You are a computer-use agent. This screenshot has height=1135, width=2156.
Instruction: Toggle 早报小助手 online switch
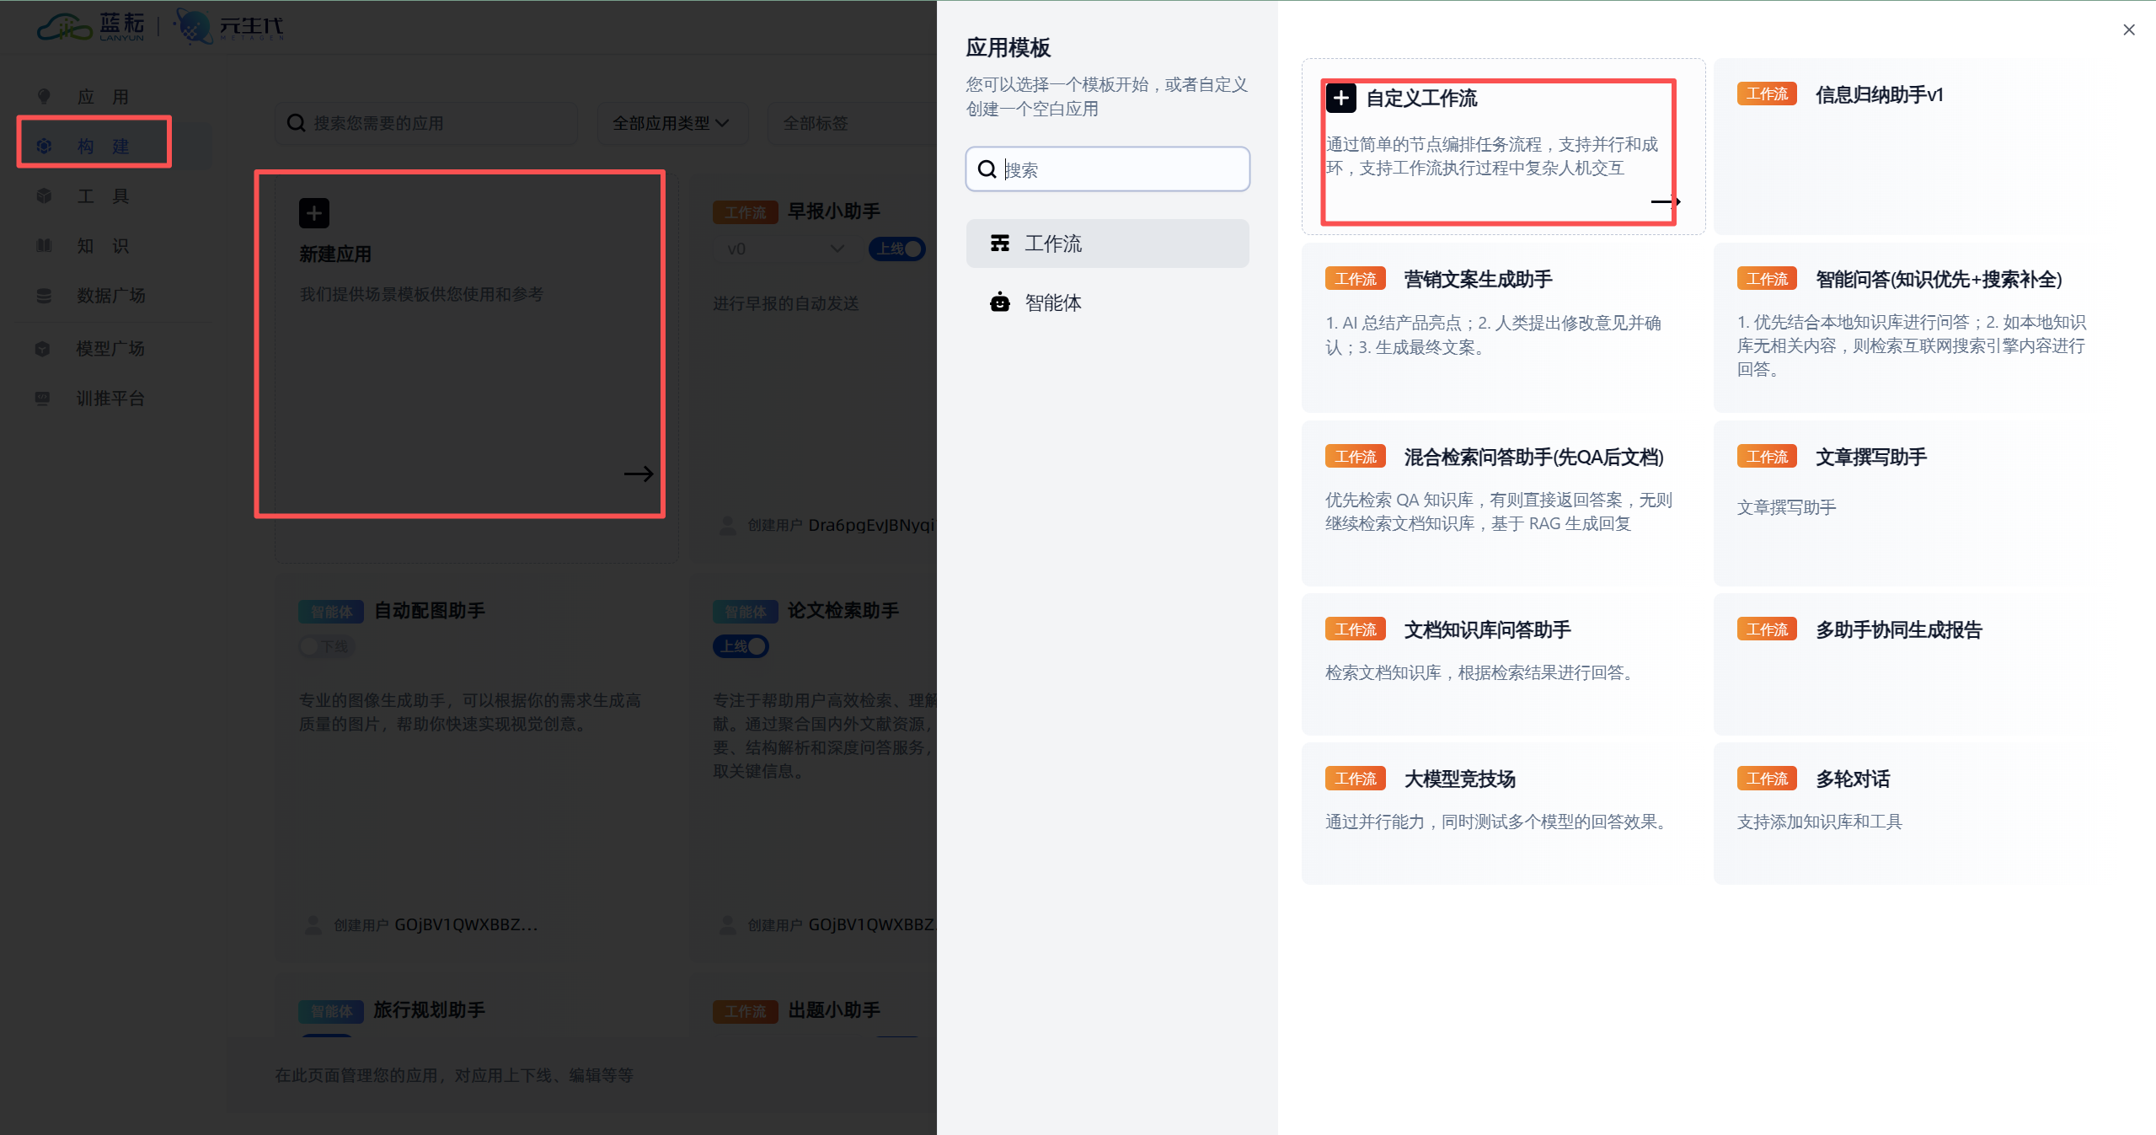pos(898,249)
